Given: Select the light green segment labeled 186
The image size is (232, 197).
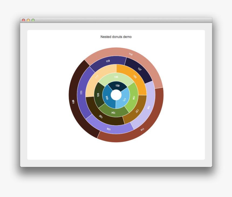Looking at the screenshot, I should 116,78.
